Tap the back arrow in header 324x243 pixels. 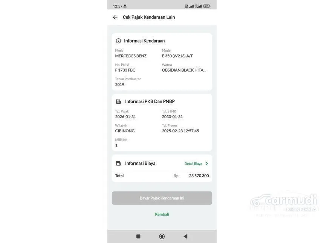[115, 17]
